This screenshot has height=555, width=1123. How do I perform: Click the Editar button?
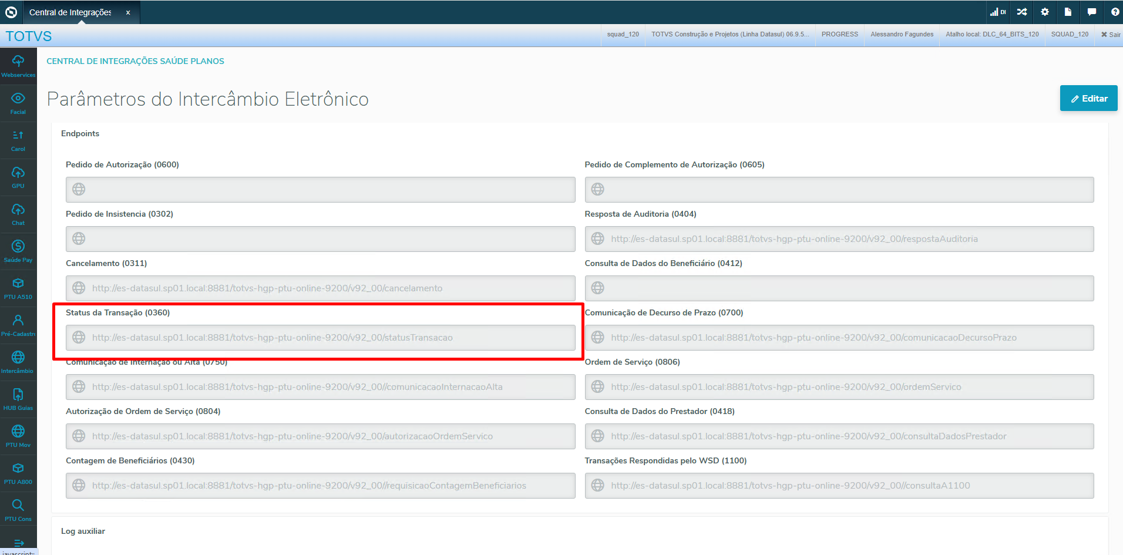1088,98
